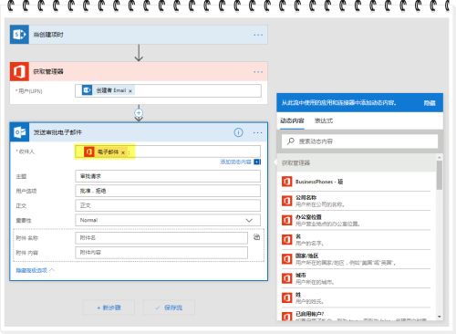Screen dimensions: 456x334
Task: Click the Office icon next to 办公室位置
Action: [286, 220]
